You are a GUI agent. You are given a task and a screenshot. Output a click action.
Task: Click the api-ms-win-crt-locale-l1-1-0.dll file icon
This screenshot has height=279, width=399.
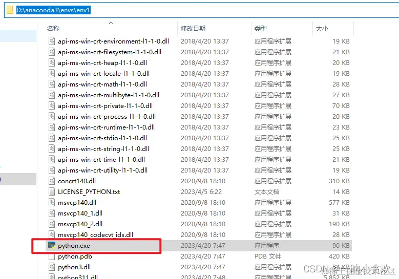(52, 74)
